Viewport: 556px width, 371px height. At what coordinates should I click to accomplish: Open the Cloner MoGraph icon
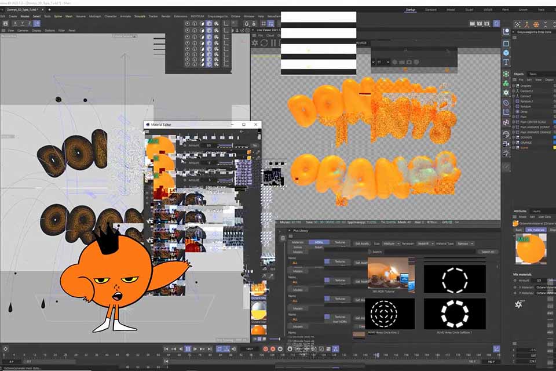506,74
